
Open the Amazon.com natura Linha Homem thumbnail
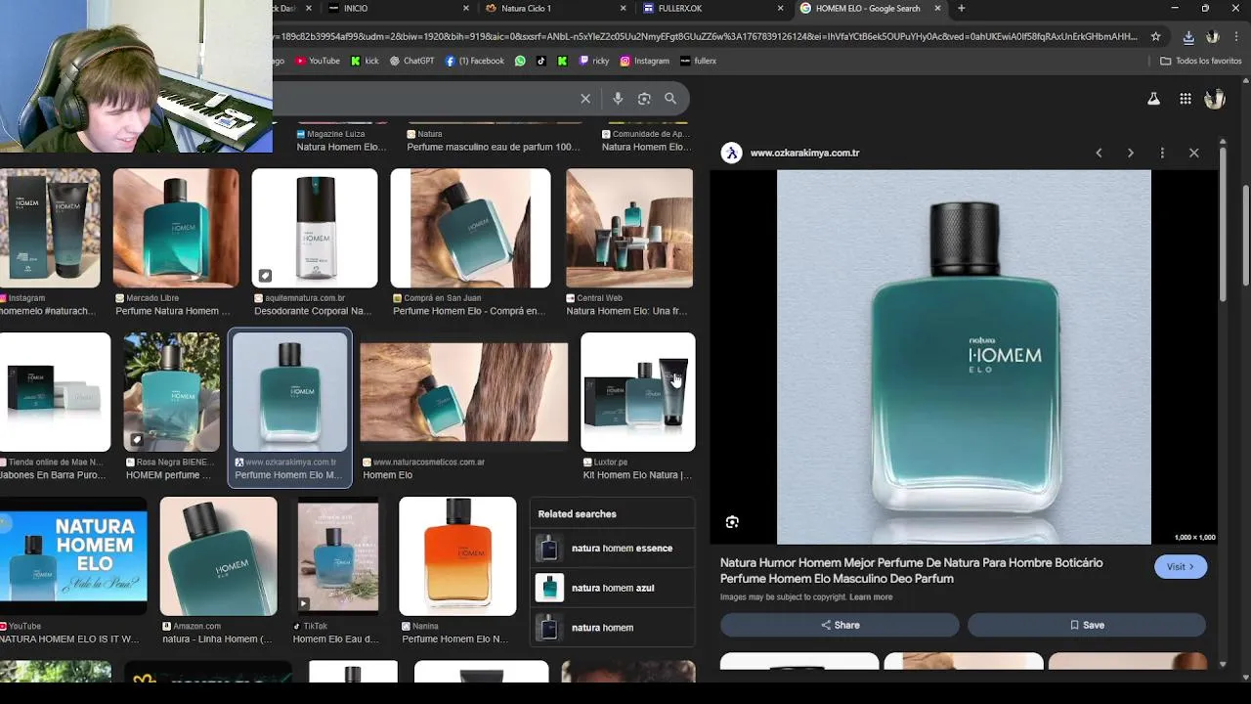tap(219, 556)
